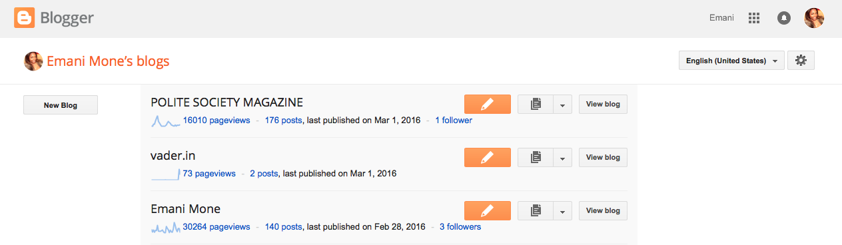Expand the dropdown arrow for POLITE SOCIETY MAGAZINE

[x=563, y=105]
